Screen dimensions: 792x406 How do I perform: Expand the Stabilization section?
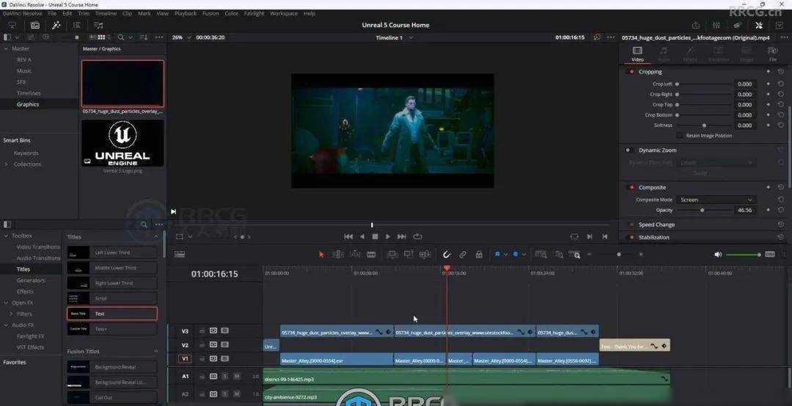653,237
